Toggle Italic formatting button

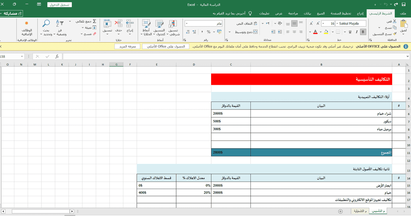[x=357, y=32]
